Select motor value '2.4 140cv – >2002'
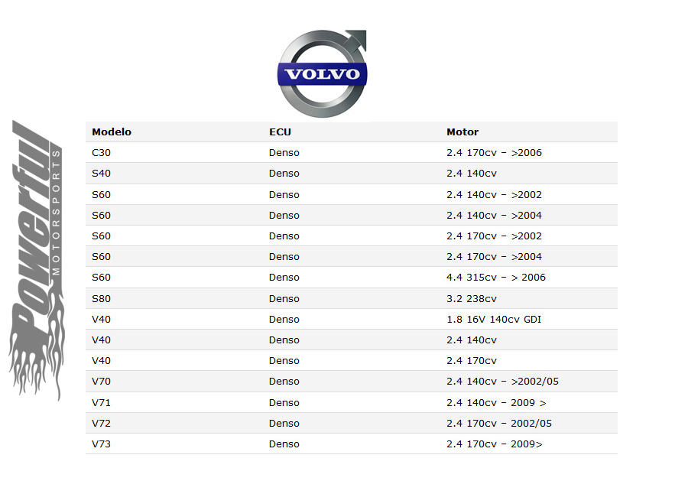The width and height of the screenshot is (688, 481). click(494, 195)
